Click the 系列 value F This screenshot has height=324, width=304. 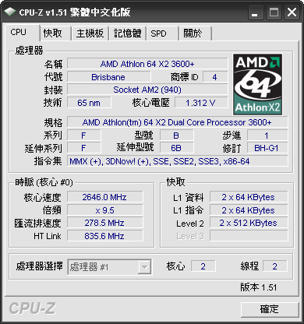tap(84, 136)
